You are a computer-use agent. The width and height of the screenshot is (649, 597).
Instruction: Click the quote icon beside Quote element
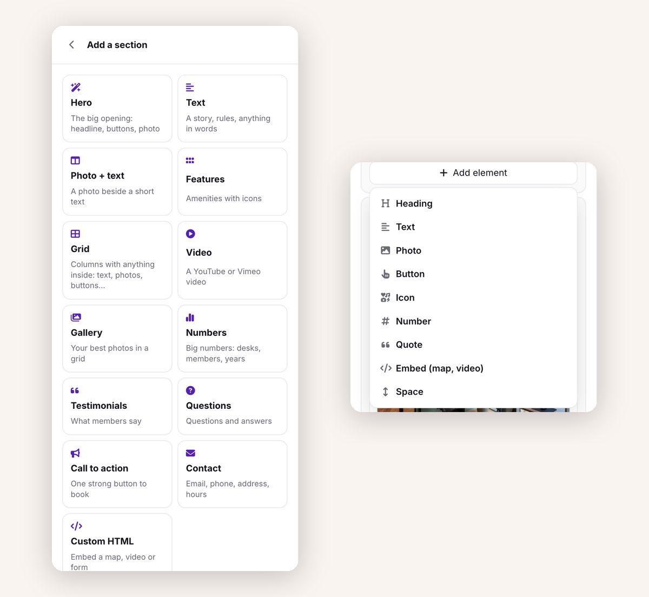(385, 344)
